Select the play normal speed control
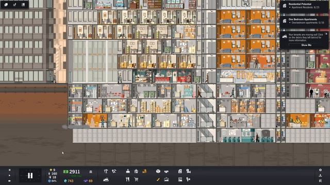 [x=9, y=175]
